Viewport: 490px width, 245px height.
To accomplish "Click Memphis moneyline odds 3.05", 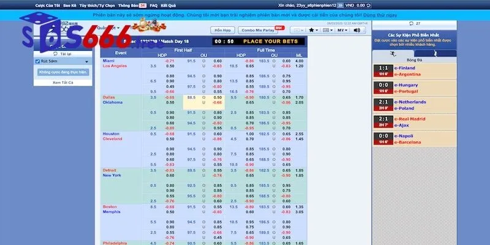I will 299,212.
